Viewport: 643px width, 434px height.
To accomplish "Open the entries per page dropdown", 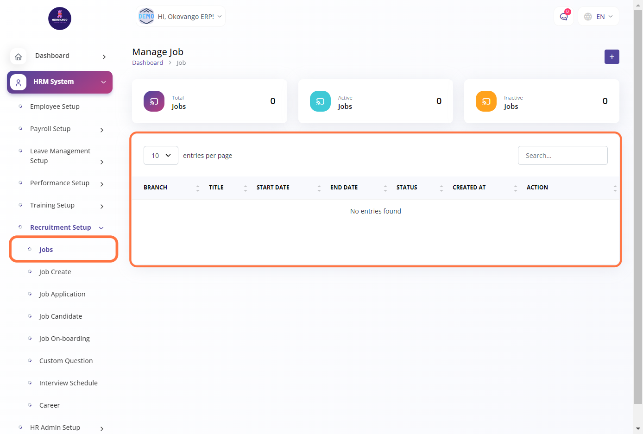I will 161,156.
